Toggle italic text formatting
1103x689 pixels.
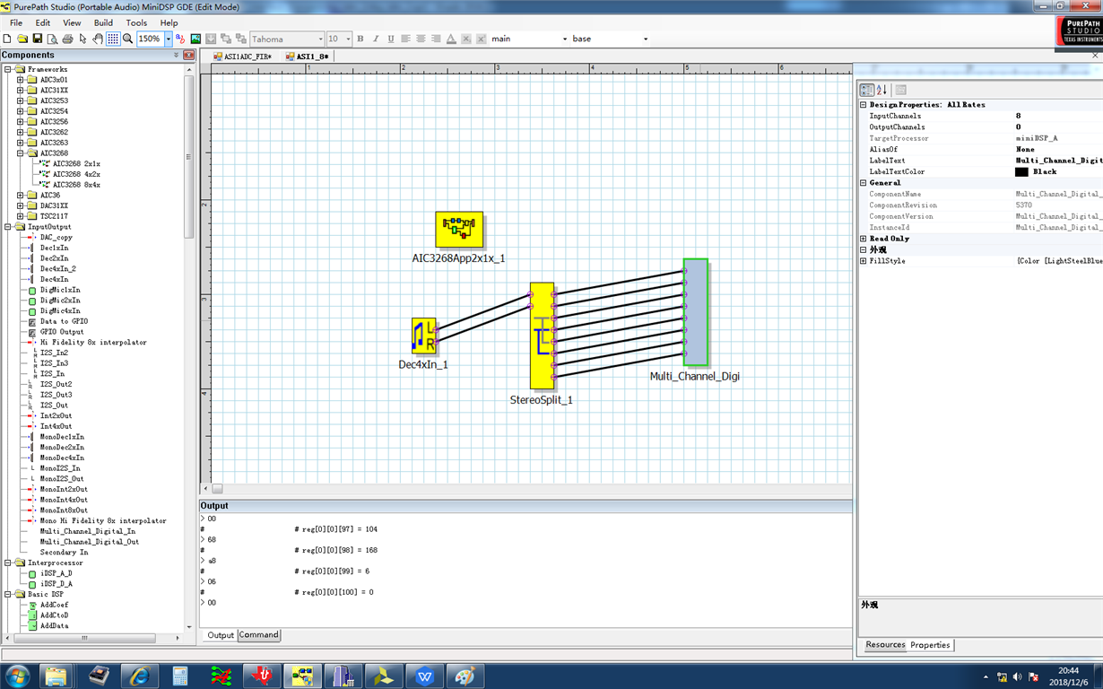click(x=376, y=39)
